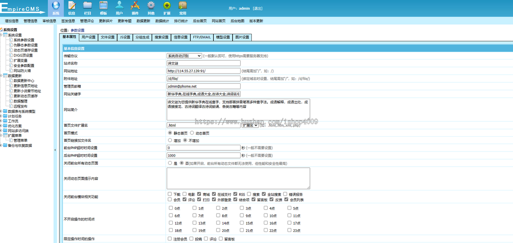Click the 参数设置 breadcrumb link
The height and width of the screenshot is (243, 513).
78,30
